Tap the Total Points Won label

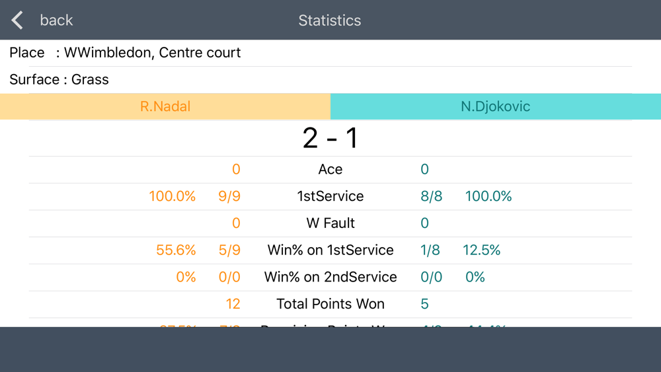pos(330,304)
